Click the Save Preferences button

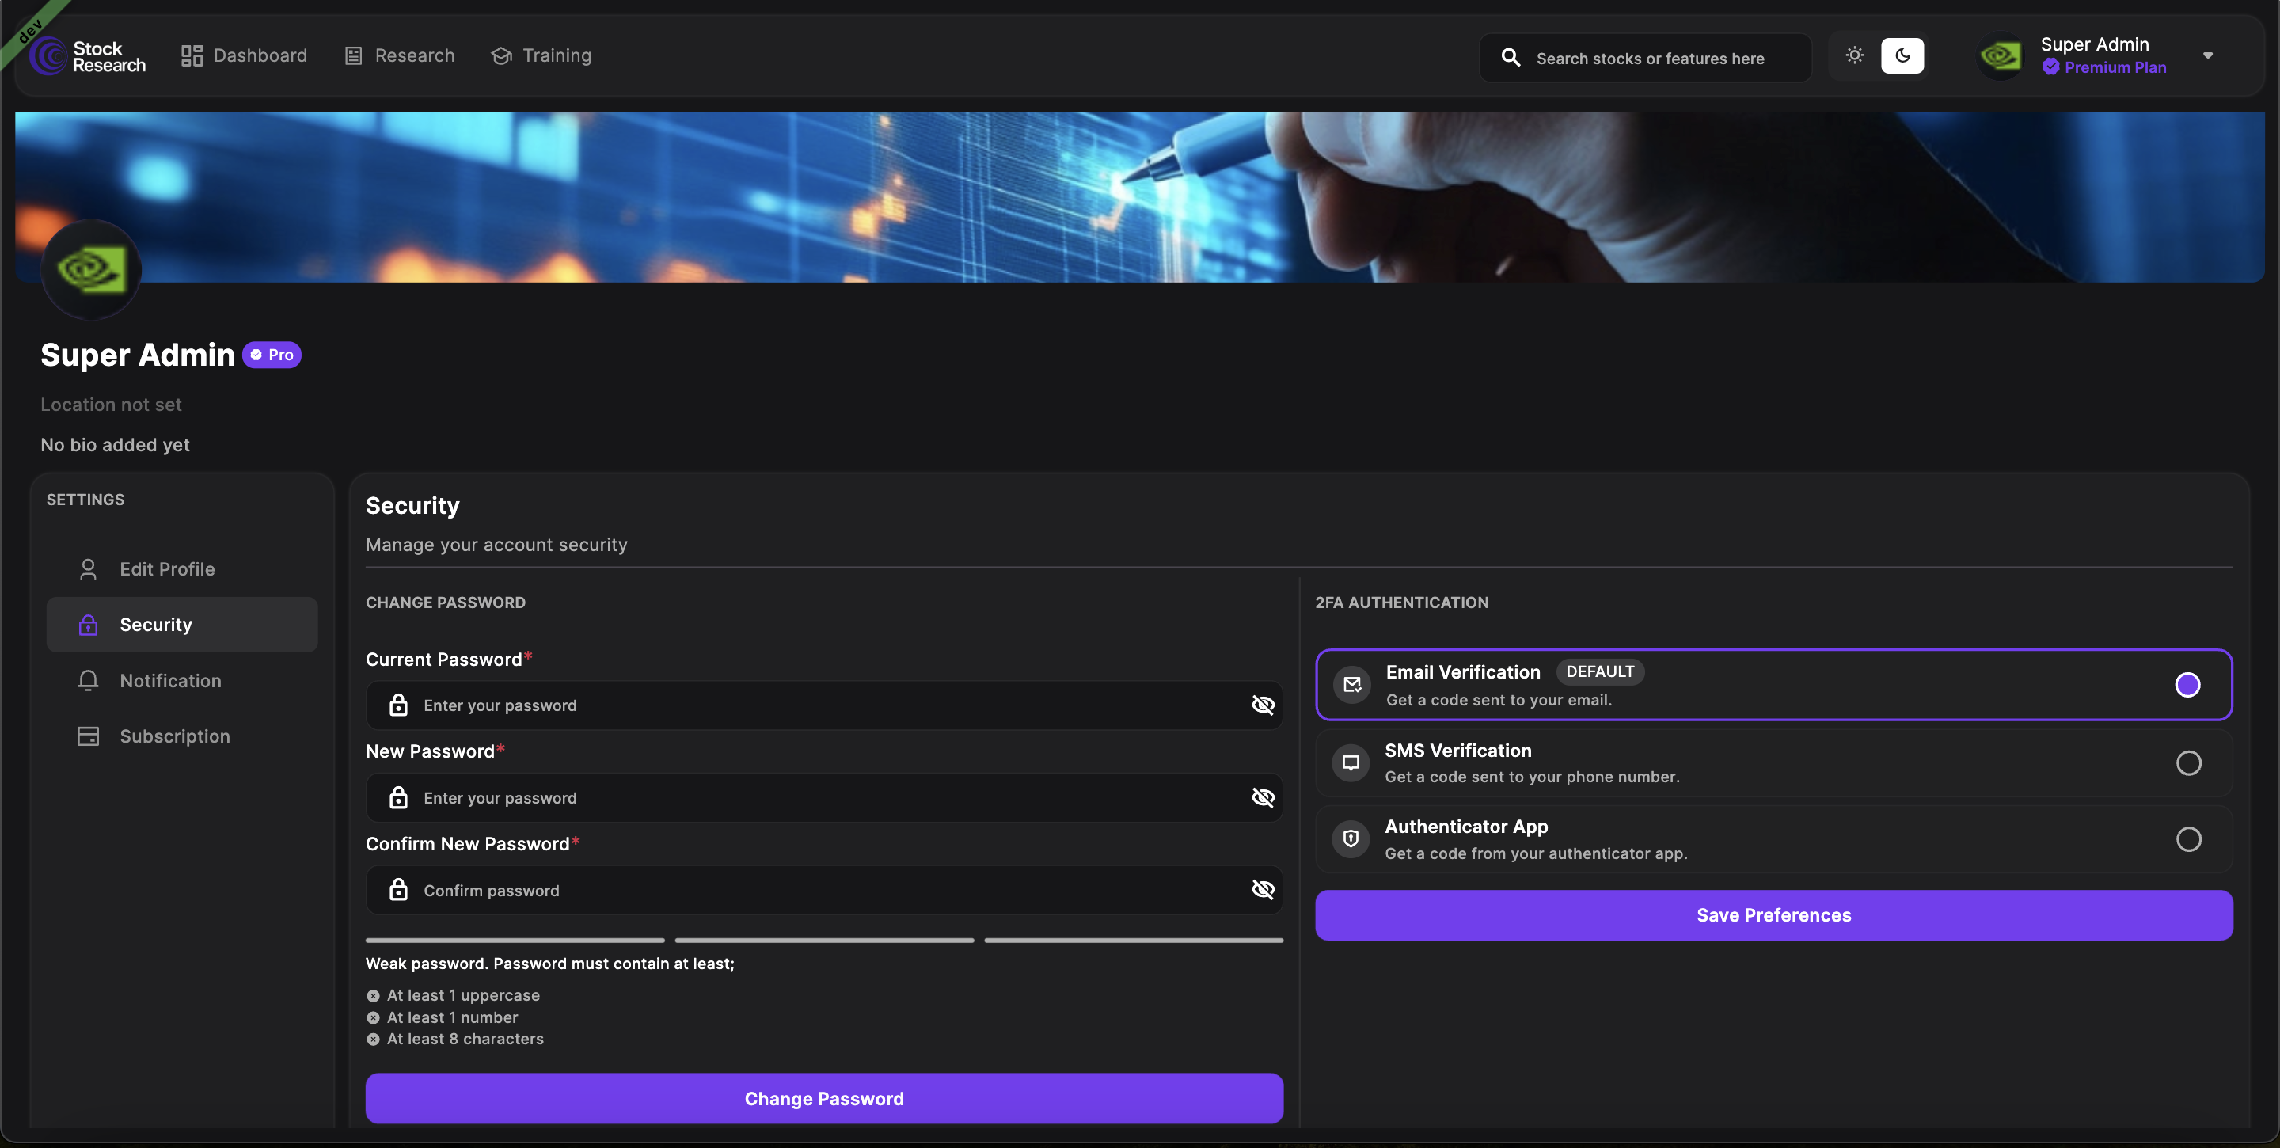click(1773, 915)
